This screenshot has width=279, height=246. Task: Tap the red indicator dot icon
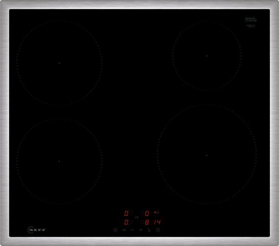155,212
